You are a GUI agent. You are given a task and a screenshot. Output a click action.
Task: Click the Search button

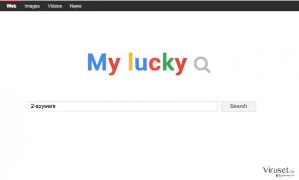click(238, 106)
